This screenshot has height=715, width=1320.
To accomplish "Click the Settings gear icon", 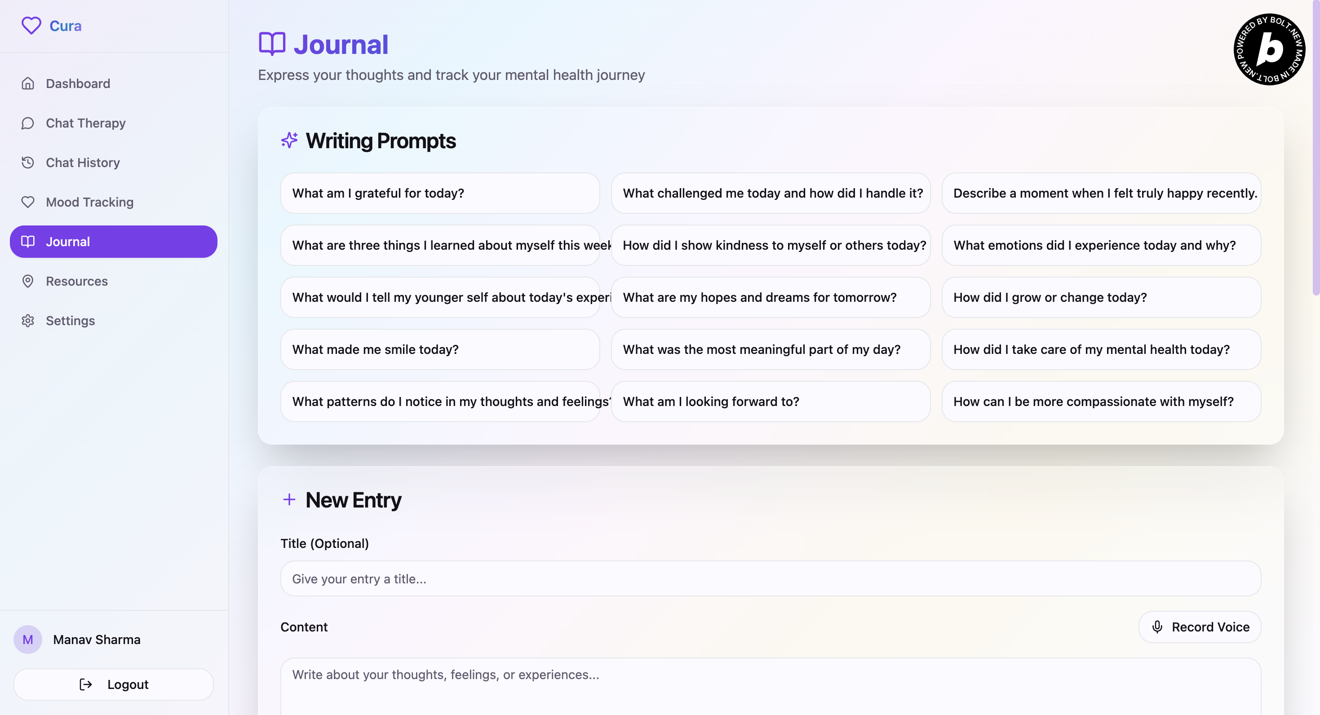I will [28, 321].
